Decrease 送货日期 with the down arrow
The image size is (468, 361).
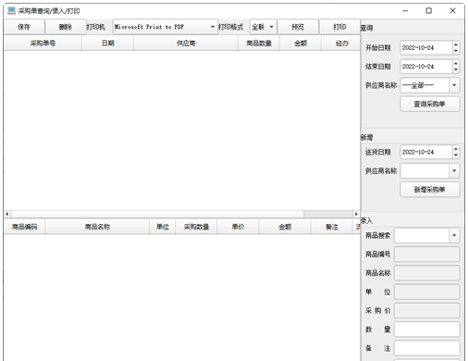click(456, 156)
